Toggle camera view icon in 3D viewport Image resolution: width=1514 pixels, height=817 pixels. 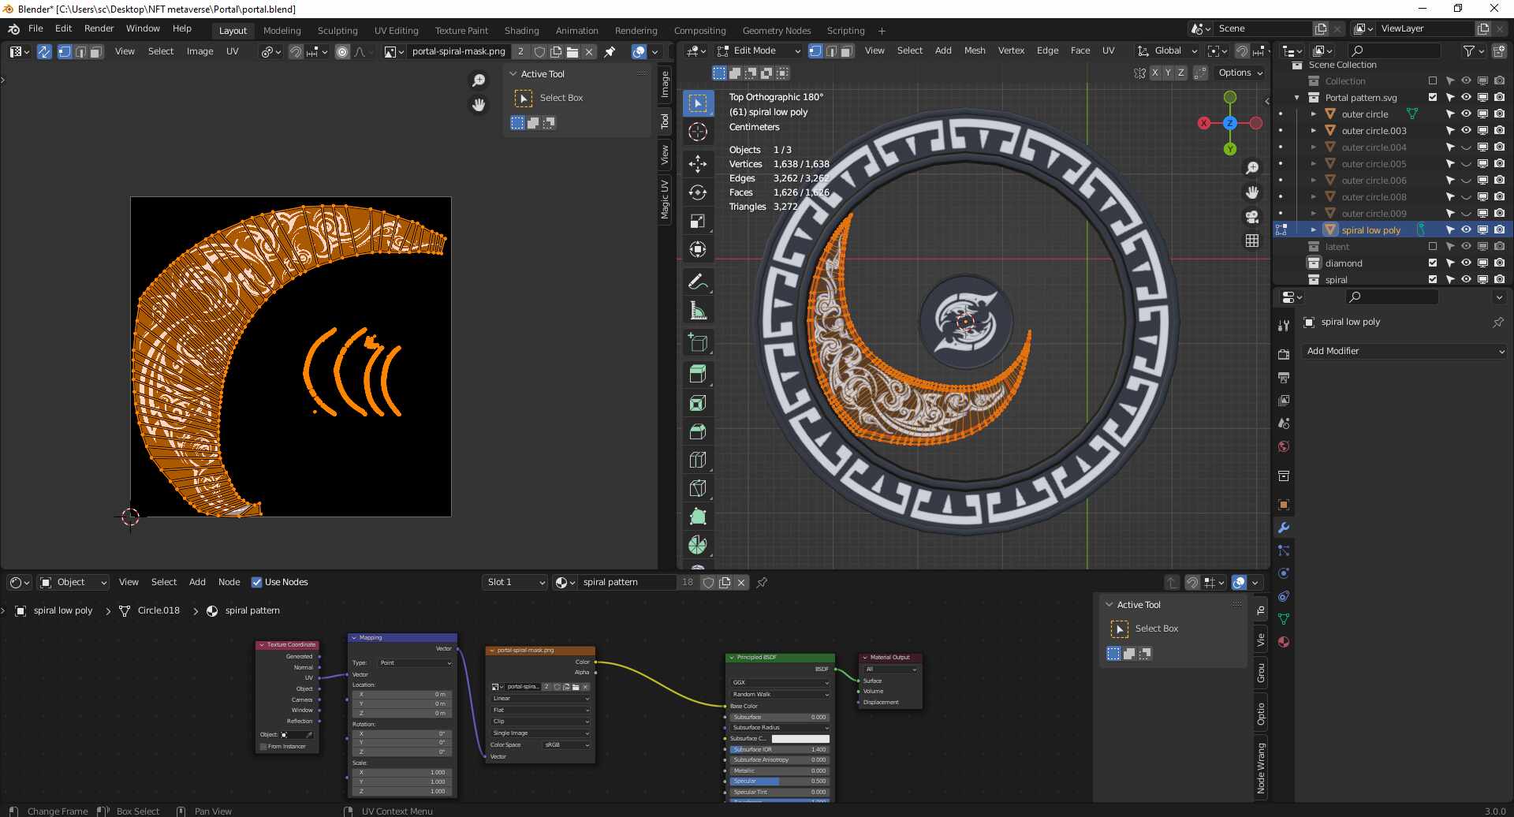point(1252,217)
